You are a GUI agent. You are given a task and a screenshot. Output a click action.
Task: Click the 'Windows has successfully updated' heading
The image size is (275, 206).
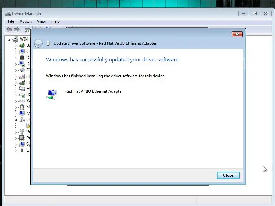pyautogui.click(x=112, y=59)
